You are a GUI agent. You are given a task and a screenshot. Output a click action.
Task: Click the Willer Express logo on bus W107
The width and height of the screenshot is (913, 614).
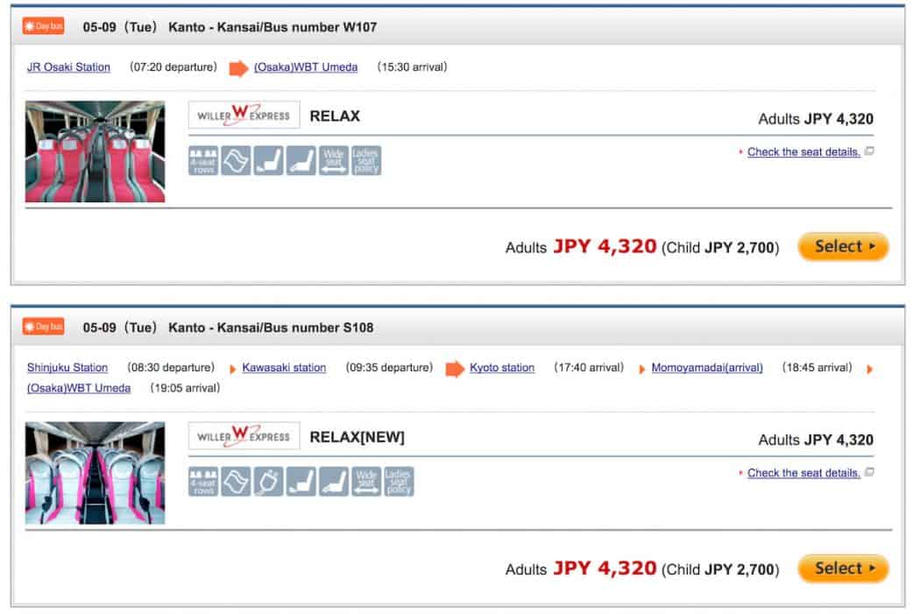pyautogui.click(x=244, y=116)
